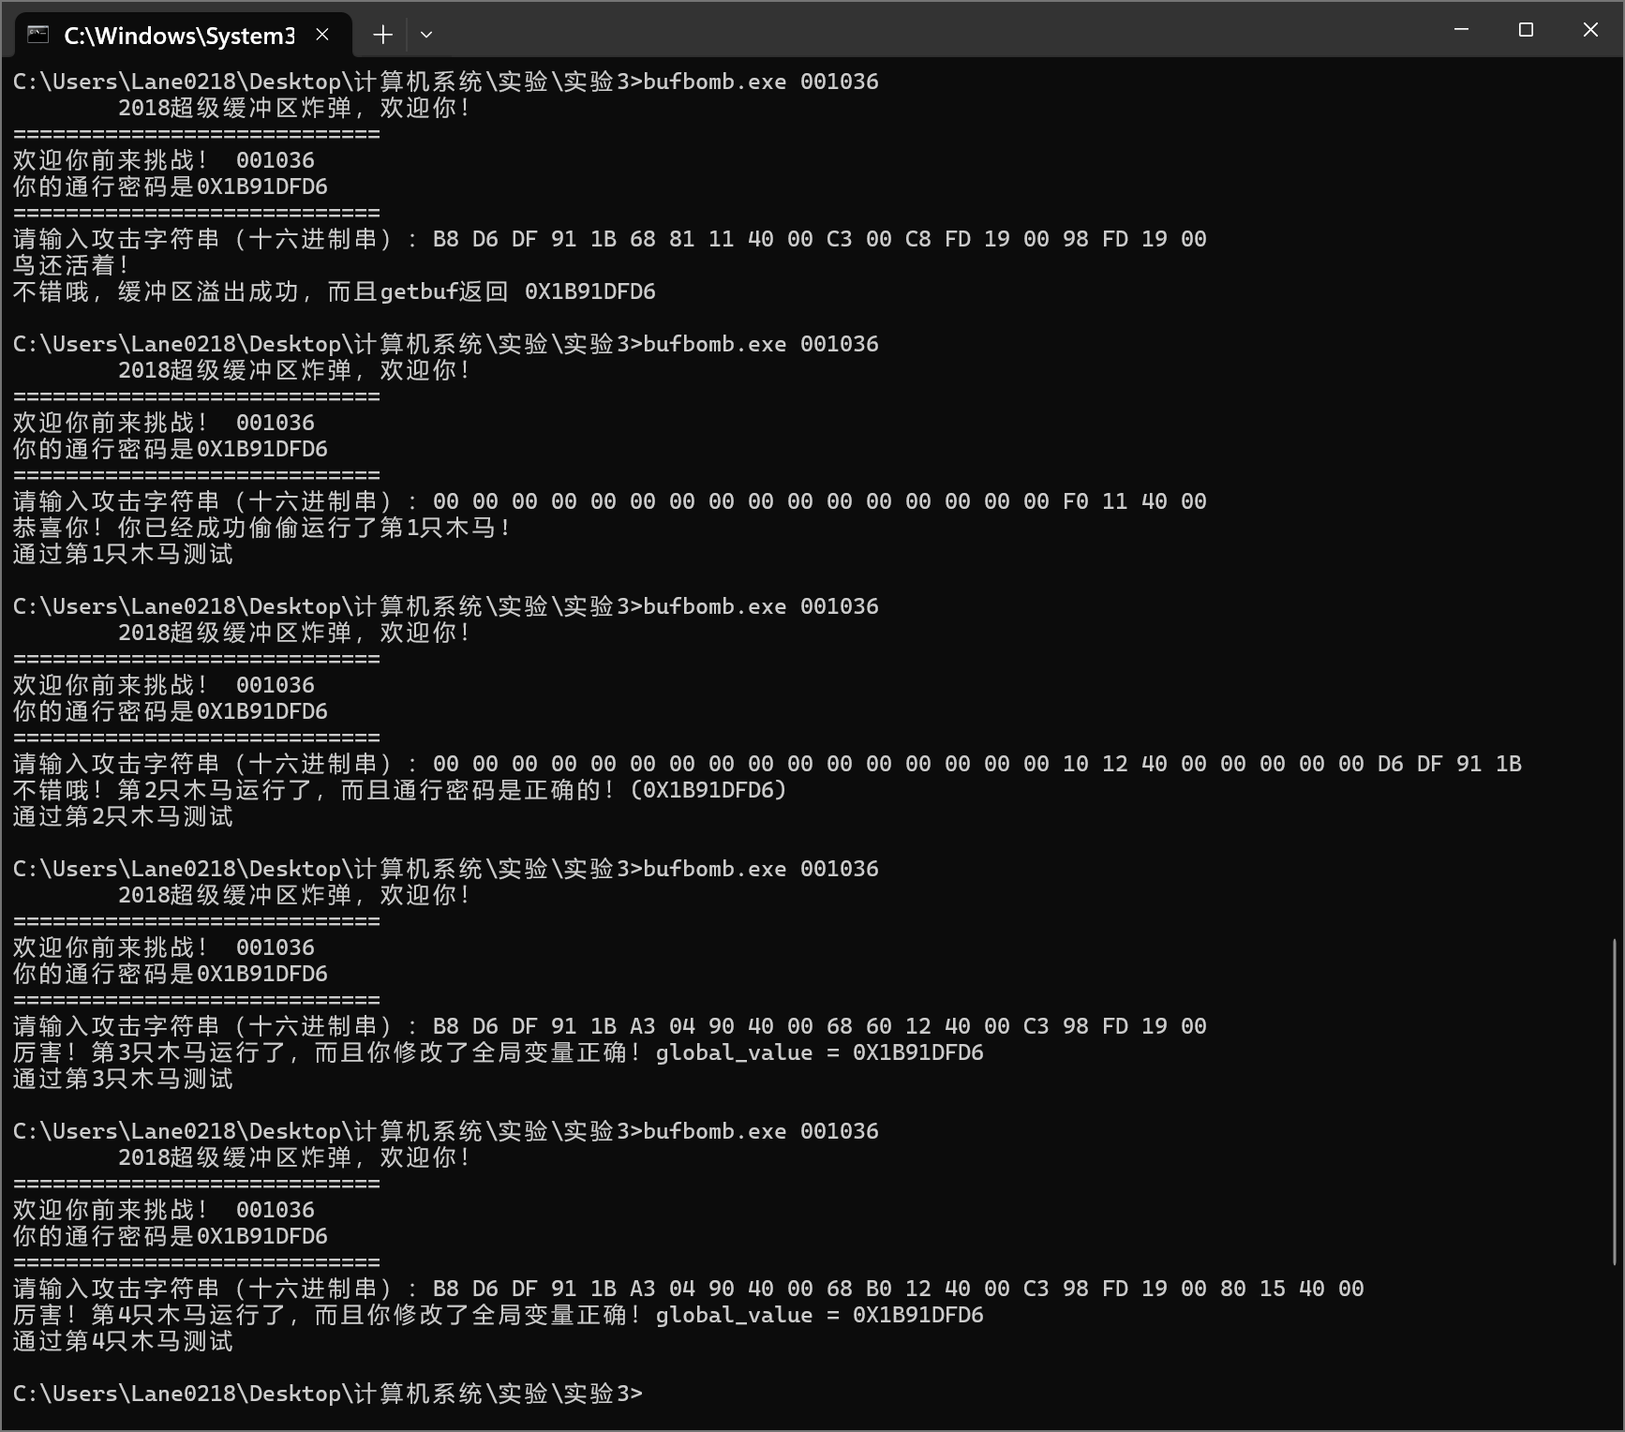Click attack string ending '00 C8 FD 19 00 98 FD 19 00'
Image resolution: width=1625 pixels, height=1432 pixels.
point(820,239)
